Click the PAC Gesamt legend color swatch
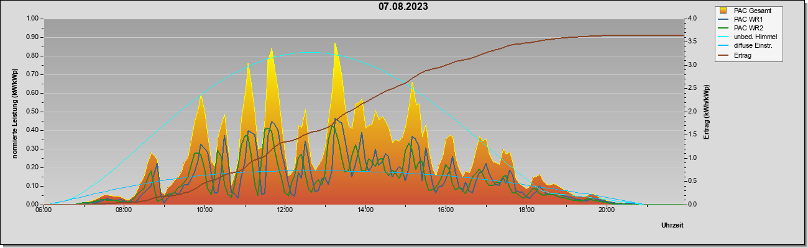This screenshot has height=248, width=808. click(x=724, y=11)
